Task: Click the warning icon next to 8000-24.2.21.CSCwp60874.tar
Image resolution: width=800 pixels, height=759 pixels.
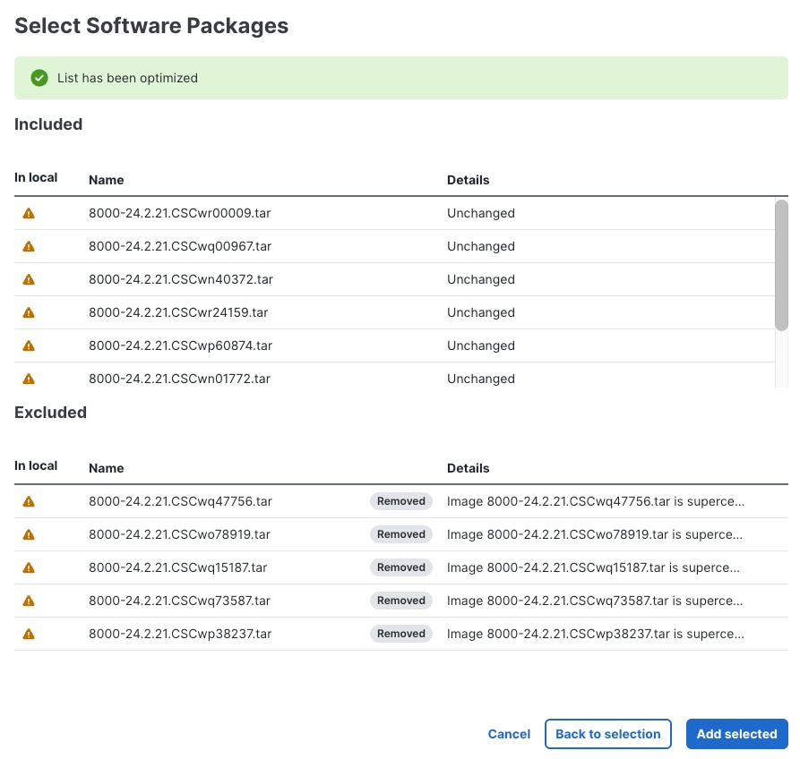Action: pyautogui.click(x=28, y=345)
